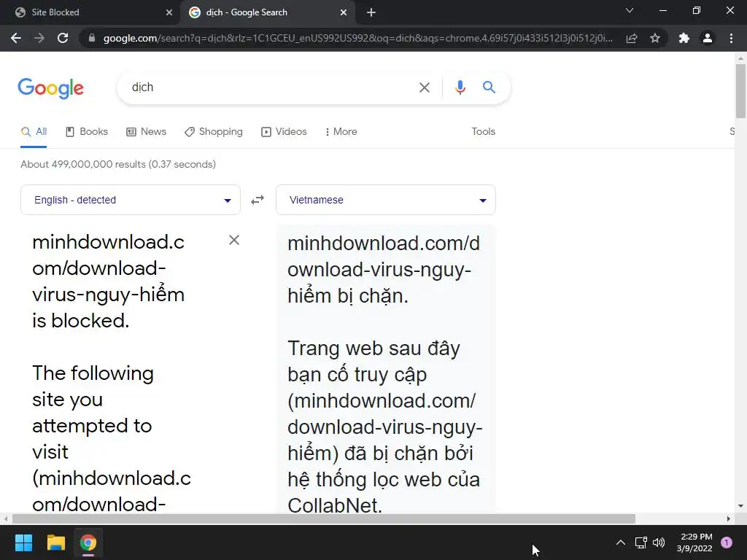
Task: Open a new tab with the plus icon
Action: click(371, 12)
